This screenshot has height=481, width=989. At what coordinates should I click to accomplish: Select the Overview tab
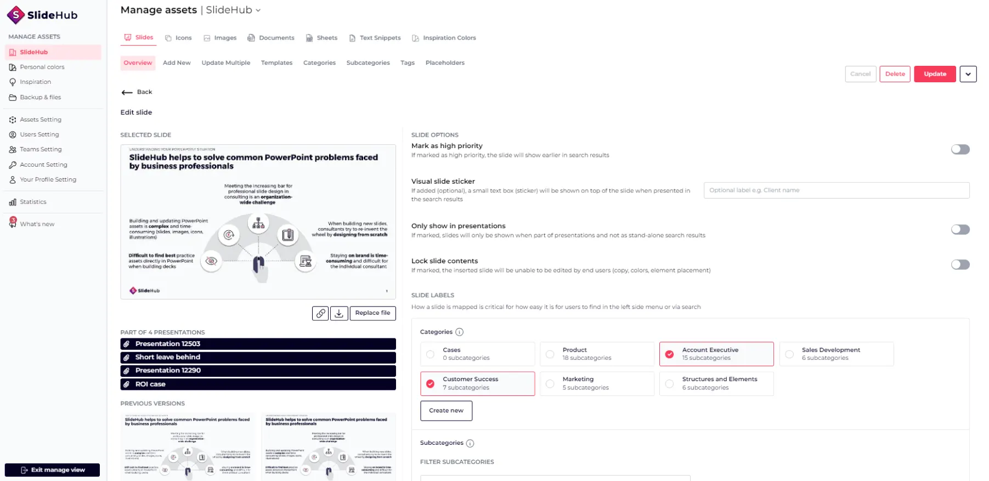click(138, 63)
